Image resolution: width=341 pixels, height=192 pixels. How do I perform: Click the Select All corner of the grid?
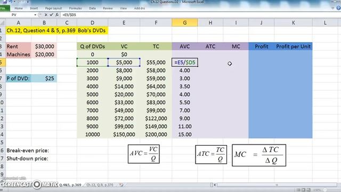point(2,22)
